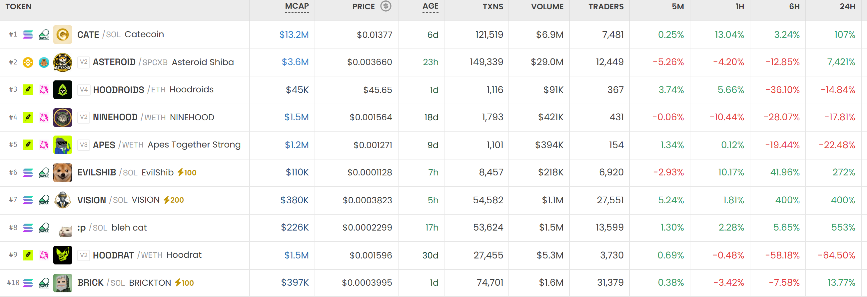Viewport: 867px width, 297px height.
Task: Sort the table by AGE column
Action: click(x=431, y=6)
